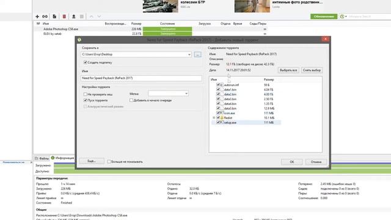Image resolution: width=391 pixels, height=220 pixels.
Task: Click the ELEX by xatab progress bar
Action: [x=167, y=34]
